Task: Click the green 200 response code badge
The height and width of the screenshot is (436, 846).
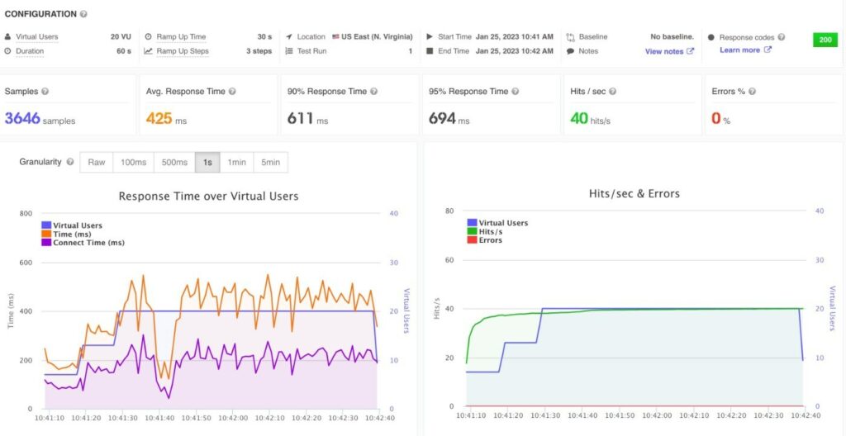Action: [825, 40]
